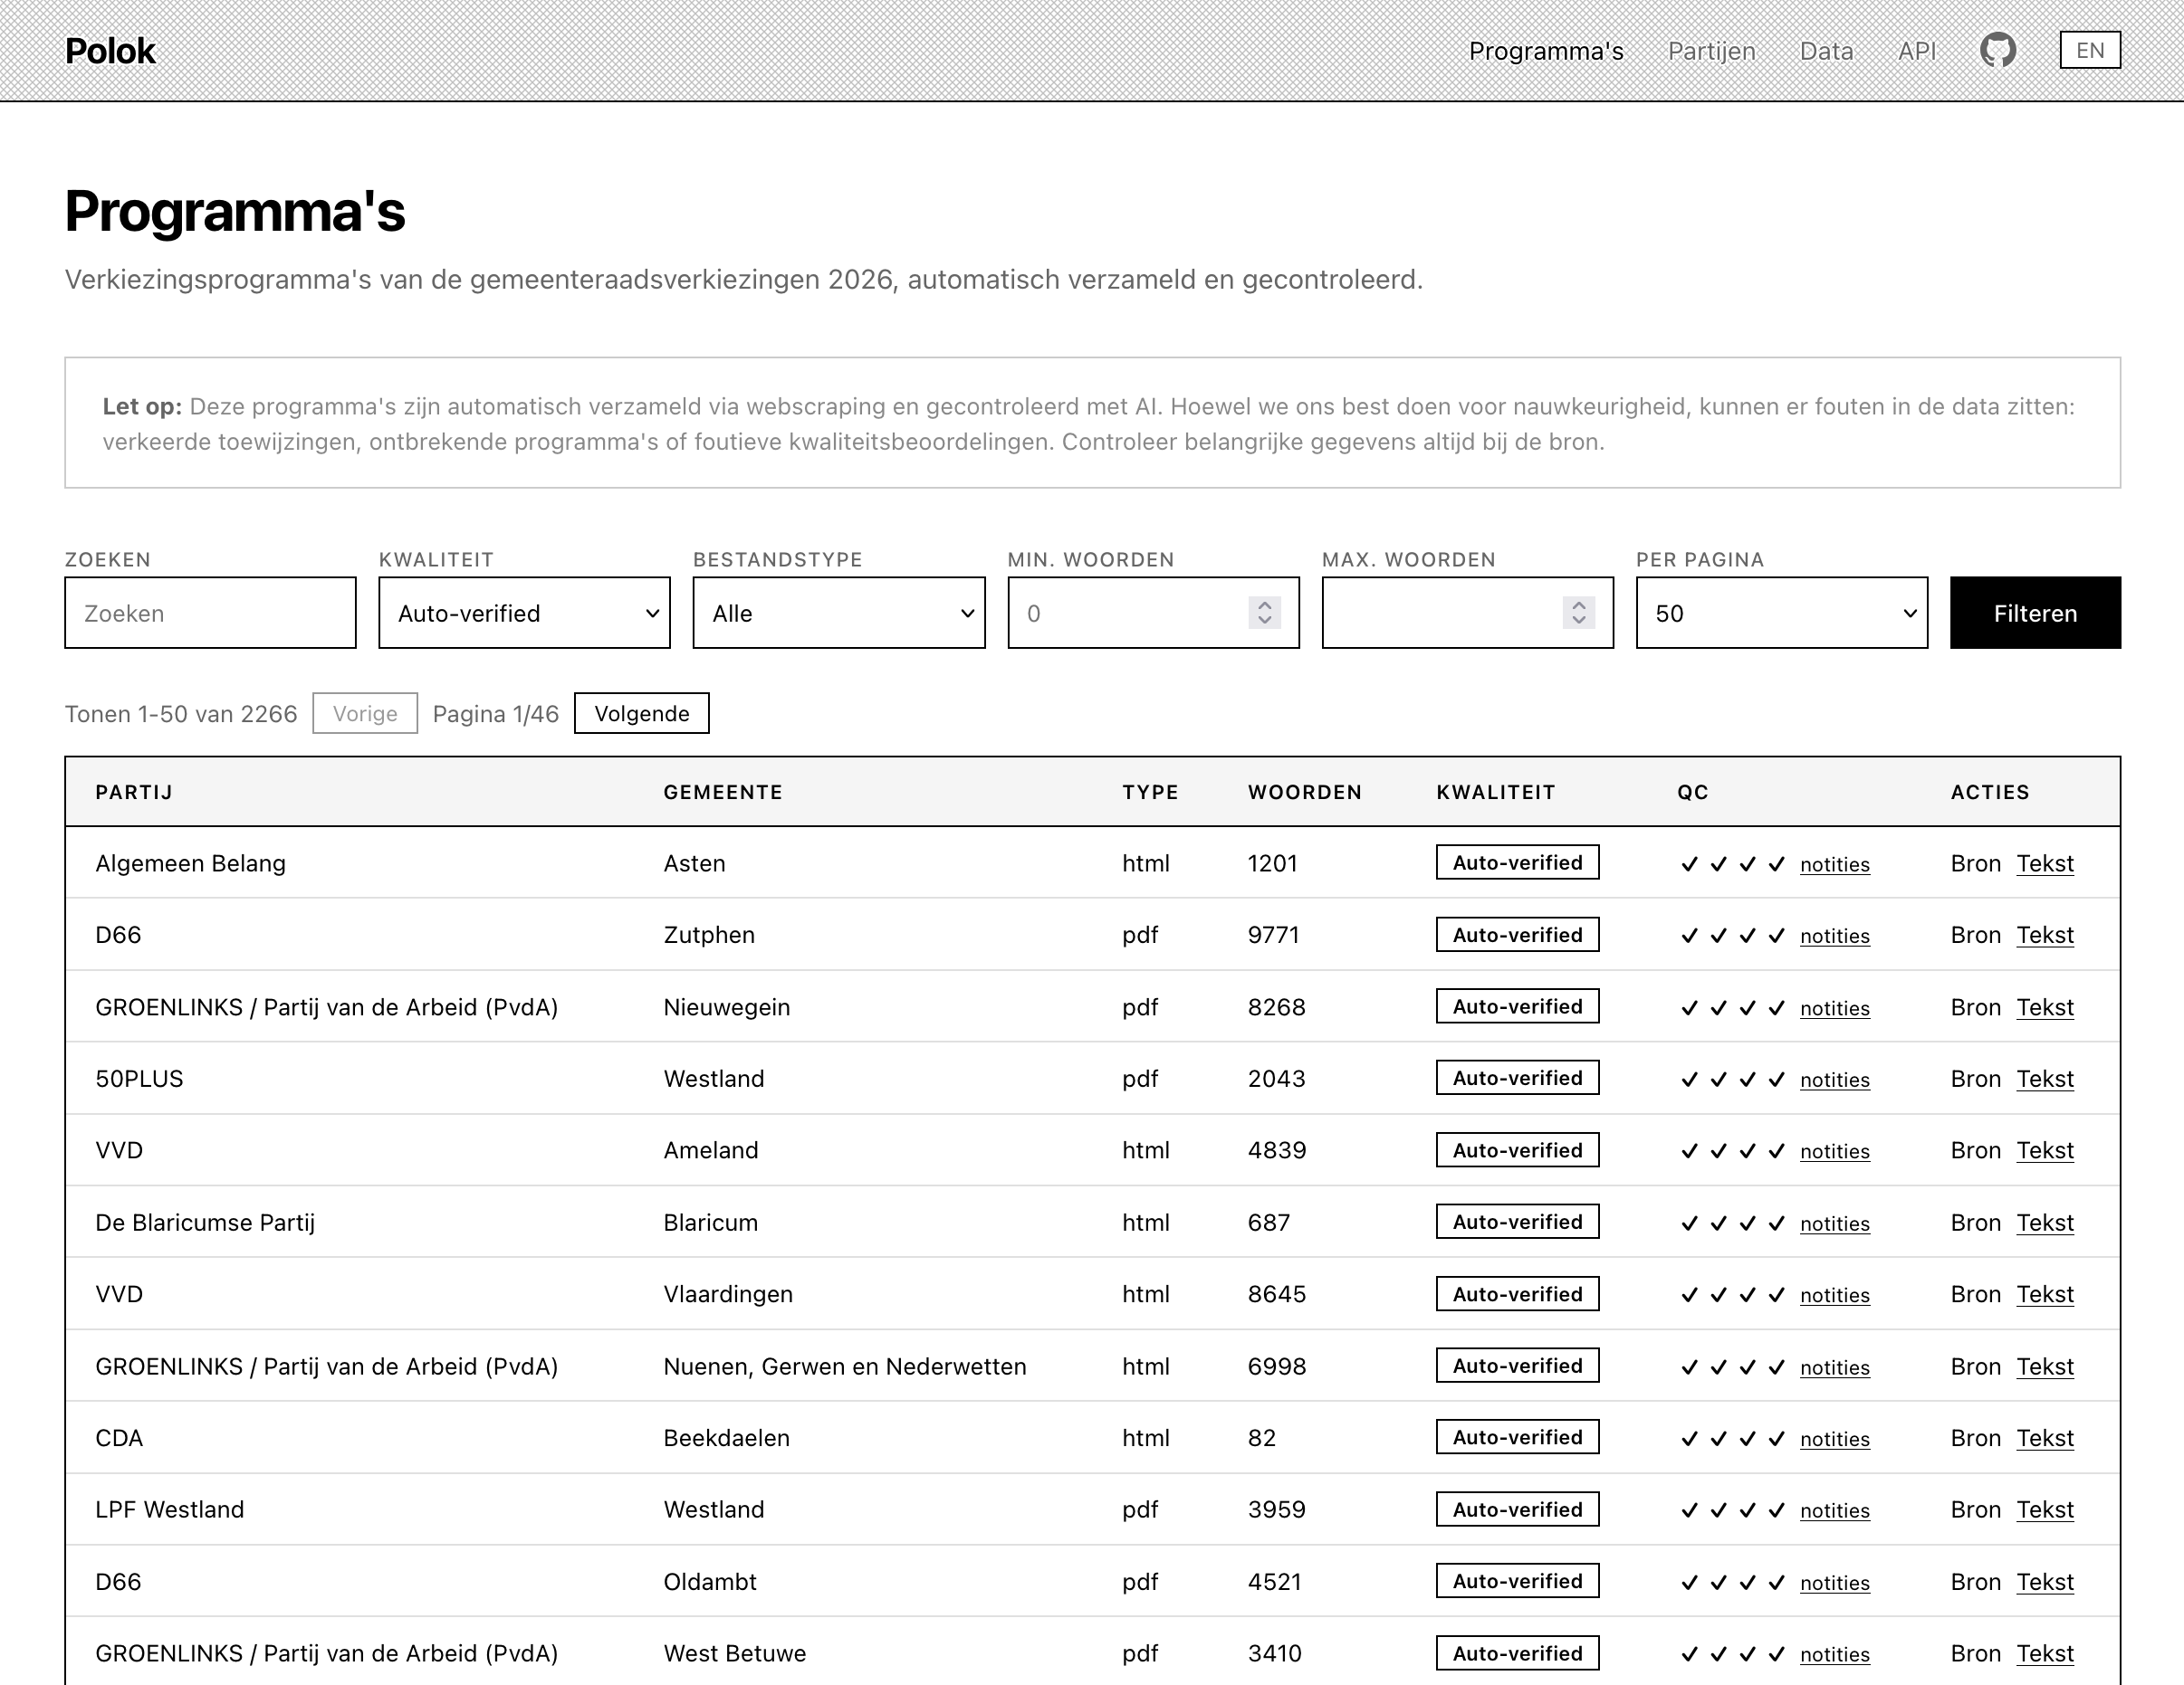Open the GitHub icon link

click(x=1997, y=50)
